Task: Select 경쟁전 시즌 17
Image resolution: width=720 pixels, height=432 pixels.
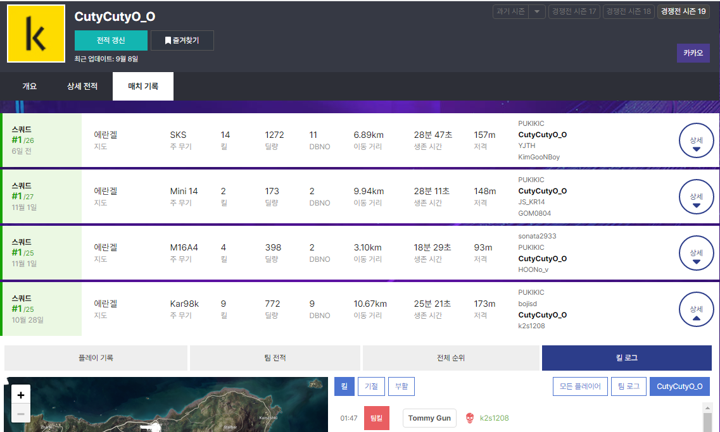Action: pos(574,11)
